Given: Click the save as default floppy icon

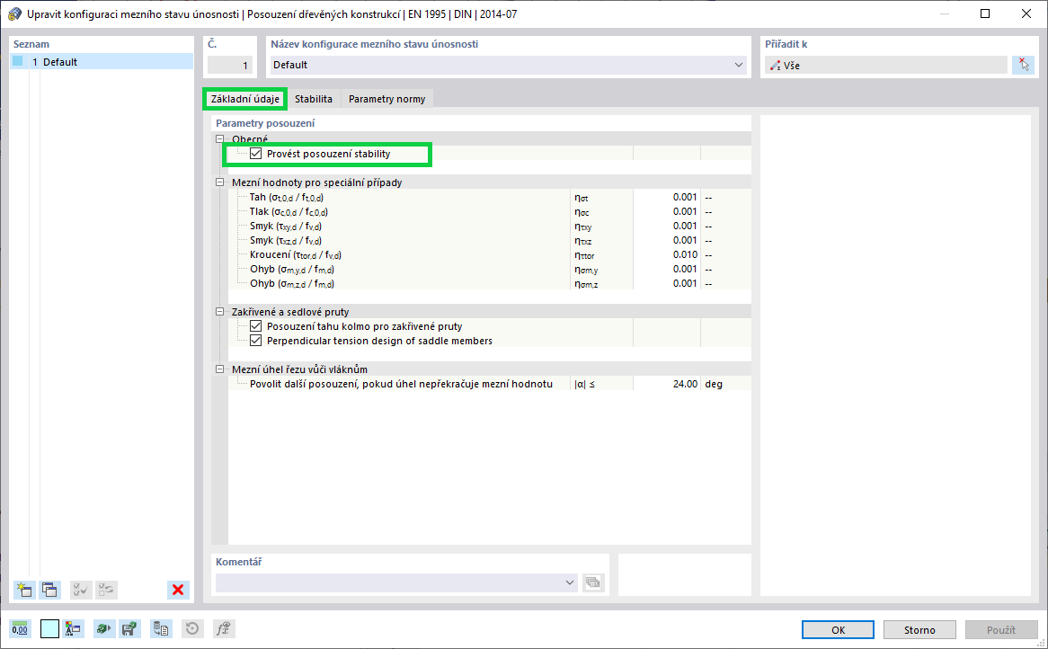Looking at the screenshot, I should click(129, 629).
